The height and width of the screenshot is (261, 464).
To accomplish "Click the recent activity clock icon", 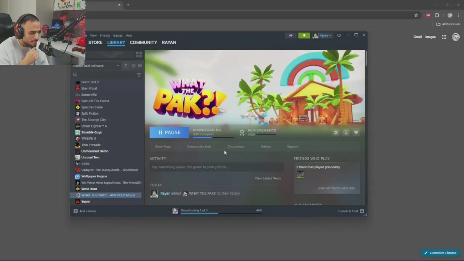I will (133, 66).
